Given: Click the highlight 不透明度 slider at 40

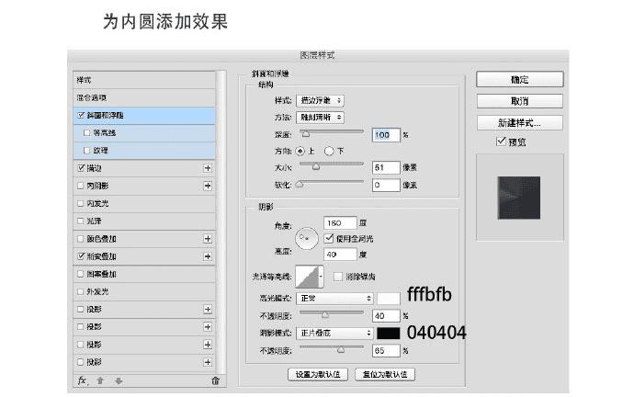Looking at the screenshot, I should click(325, 314).
